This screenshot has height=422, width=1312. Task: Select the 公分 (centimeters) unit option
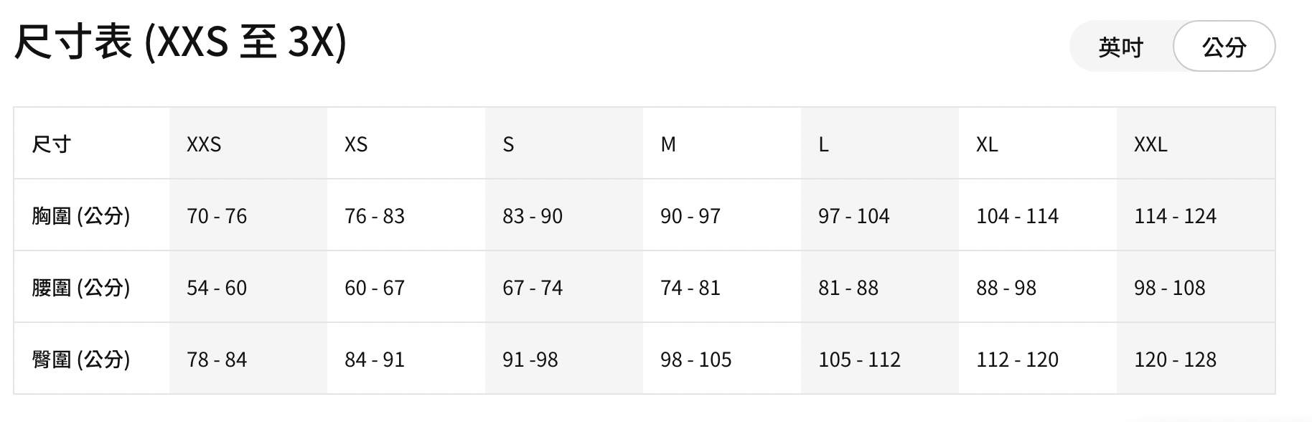(1224, 47)
